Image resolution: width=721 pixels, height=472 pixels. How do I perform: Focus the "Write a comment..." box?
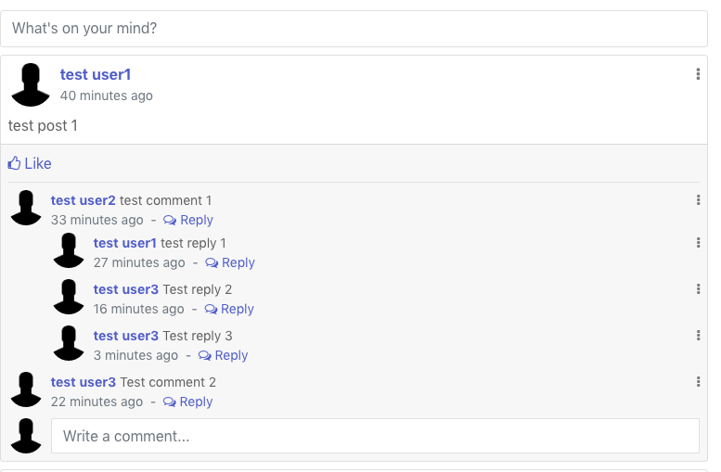point(375,436)
